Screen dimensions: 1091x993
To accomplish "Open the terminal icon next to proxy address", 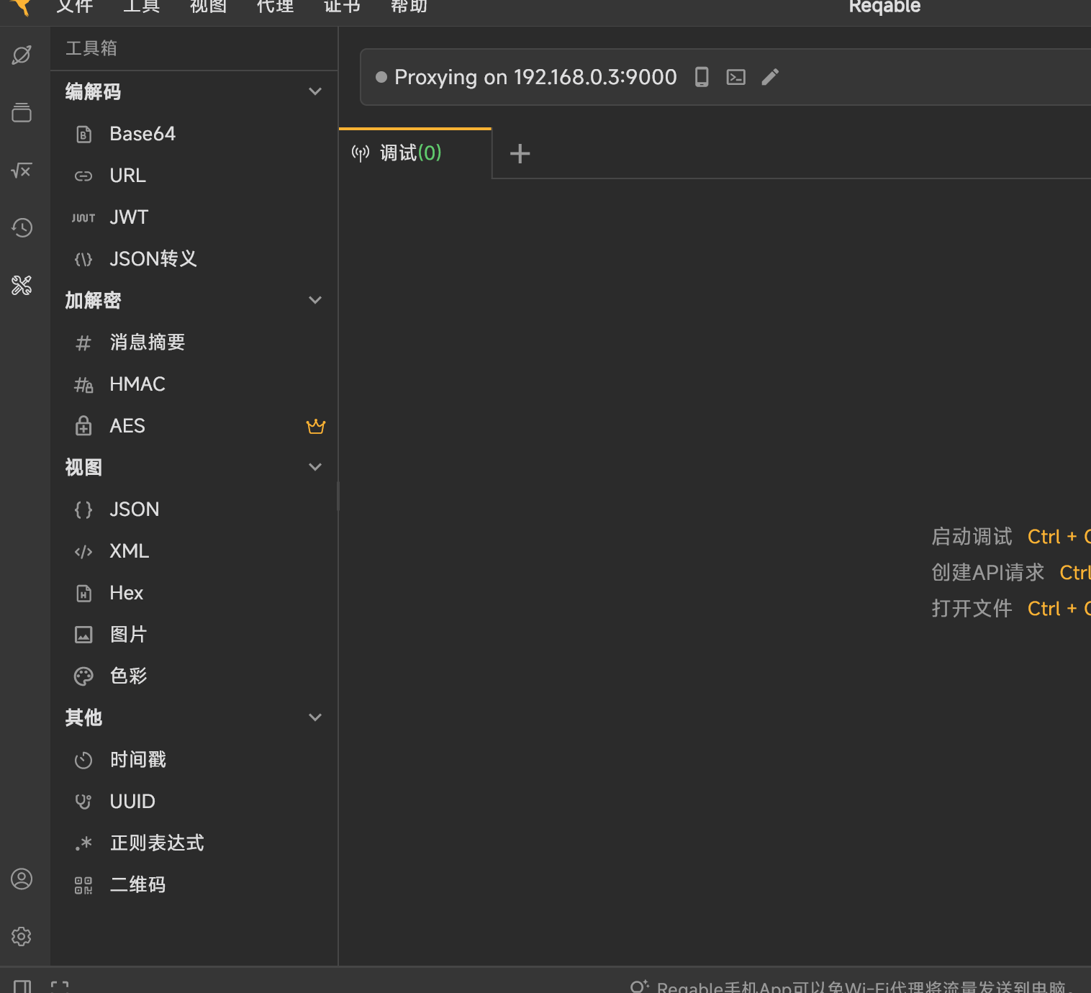I will 735,77.
